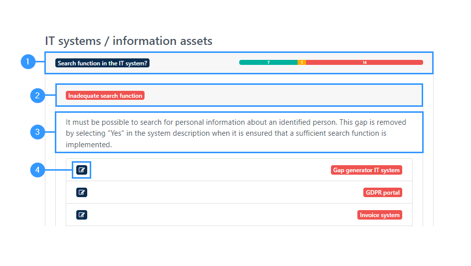Screen dimensions: 471x266
Task: Select the orange segment showing 1
Action: 302,62
